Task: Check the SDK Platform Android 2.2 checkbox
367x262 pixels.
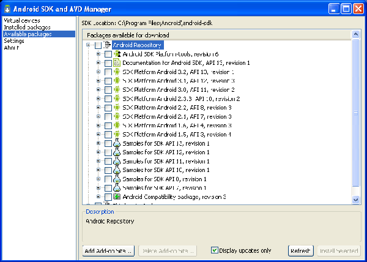Action: pyautogui.click(x=108, y=108)
